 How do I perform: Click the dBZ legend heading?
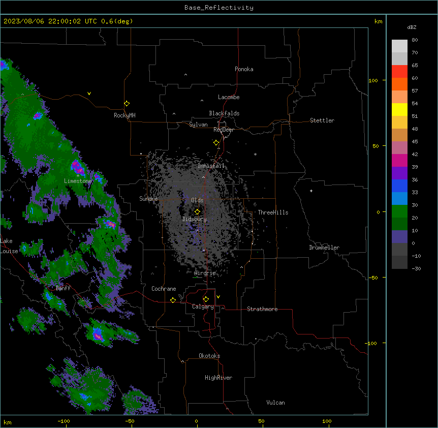[412, 27]
